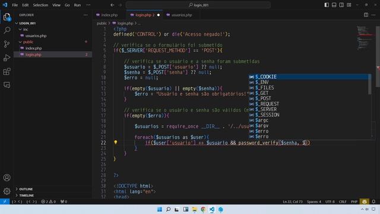Open Problems via errors and warnings counter

pyautogui.click(x=49, y=202)
